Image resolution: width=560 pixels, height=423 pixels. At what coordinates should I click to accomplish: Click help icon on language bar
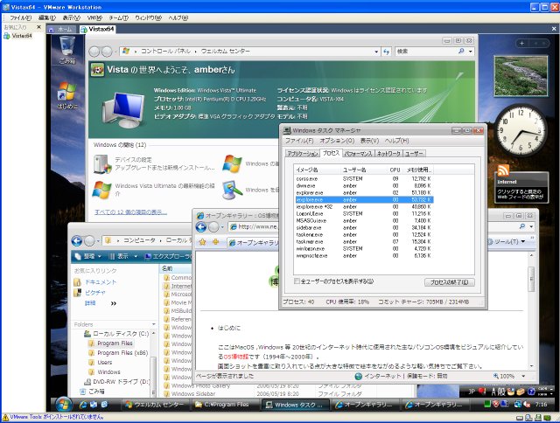pos(531,392)
